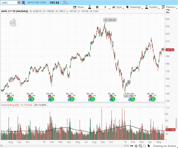Click the left scroll arrow at bottom-left
The image size is (178, 148).
tap(1, 146)
